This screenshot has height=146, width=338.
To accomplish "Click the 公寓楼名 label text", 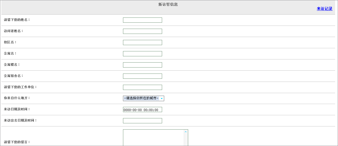I will click(x=12, y=64).
